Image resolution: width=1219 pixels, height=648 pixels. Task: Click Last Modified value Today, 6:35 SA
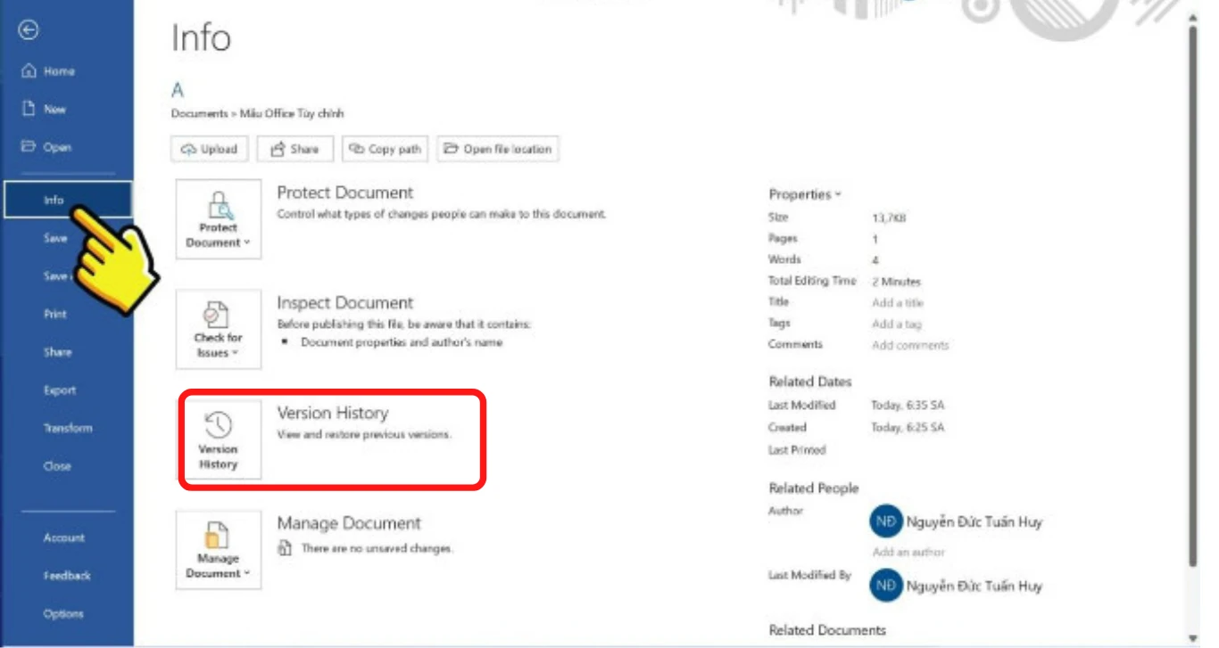(908, 406)
